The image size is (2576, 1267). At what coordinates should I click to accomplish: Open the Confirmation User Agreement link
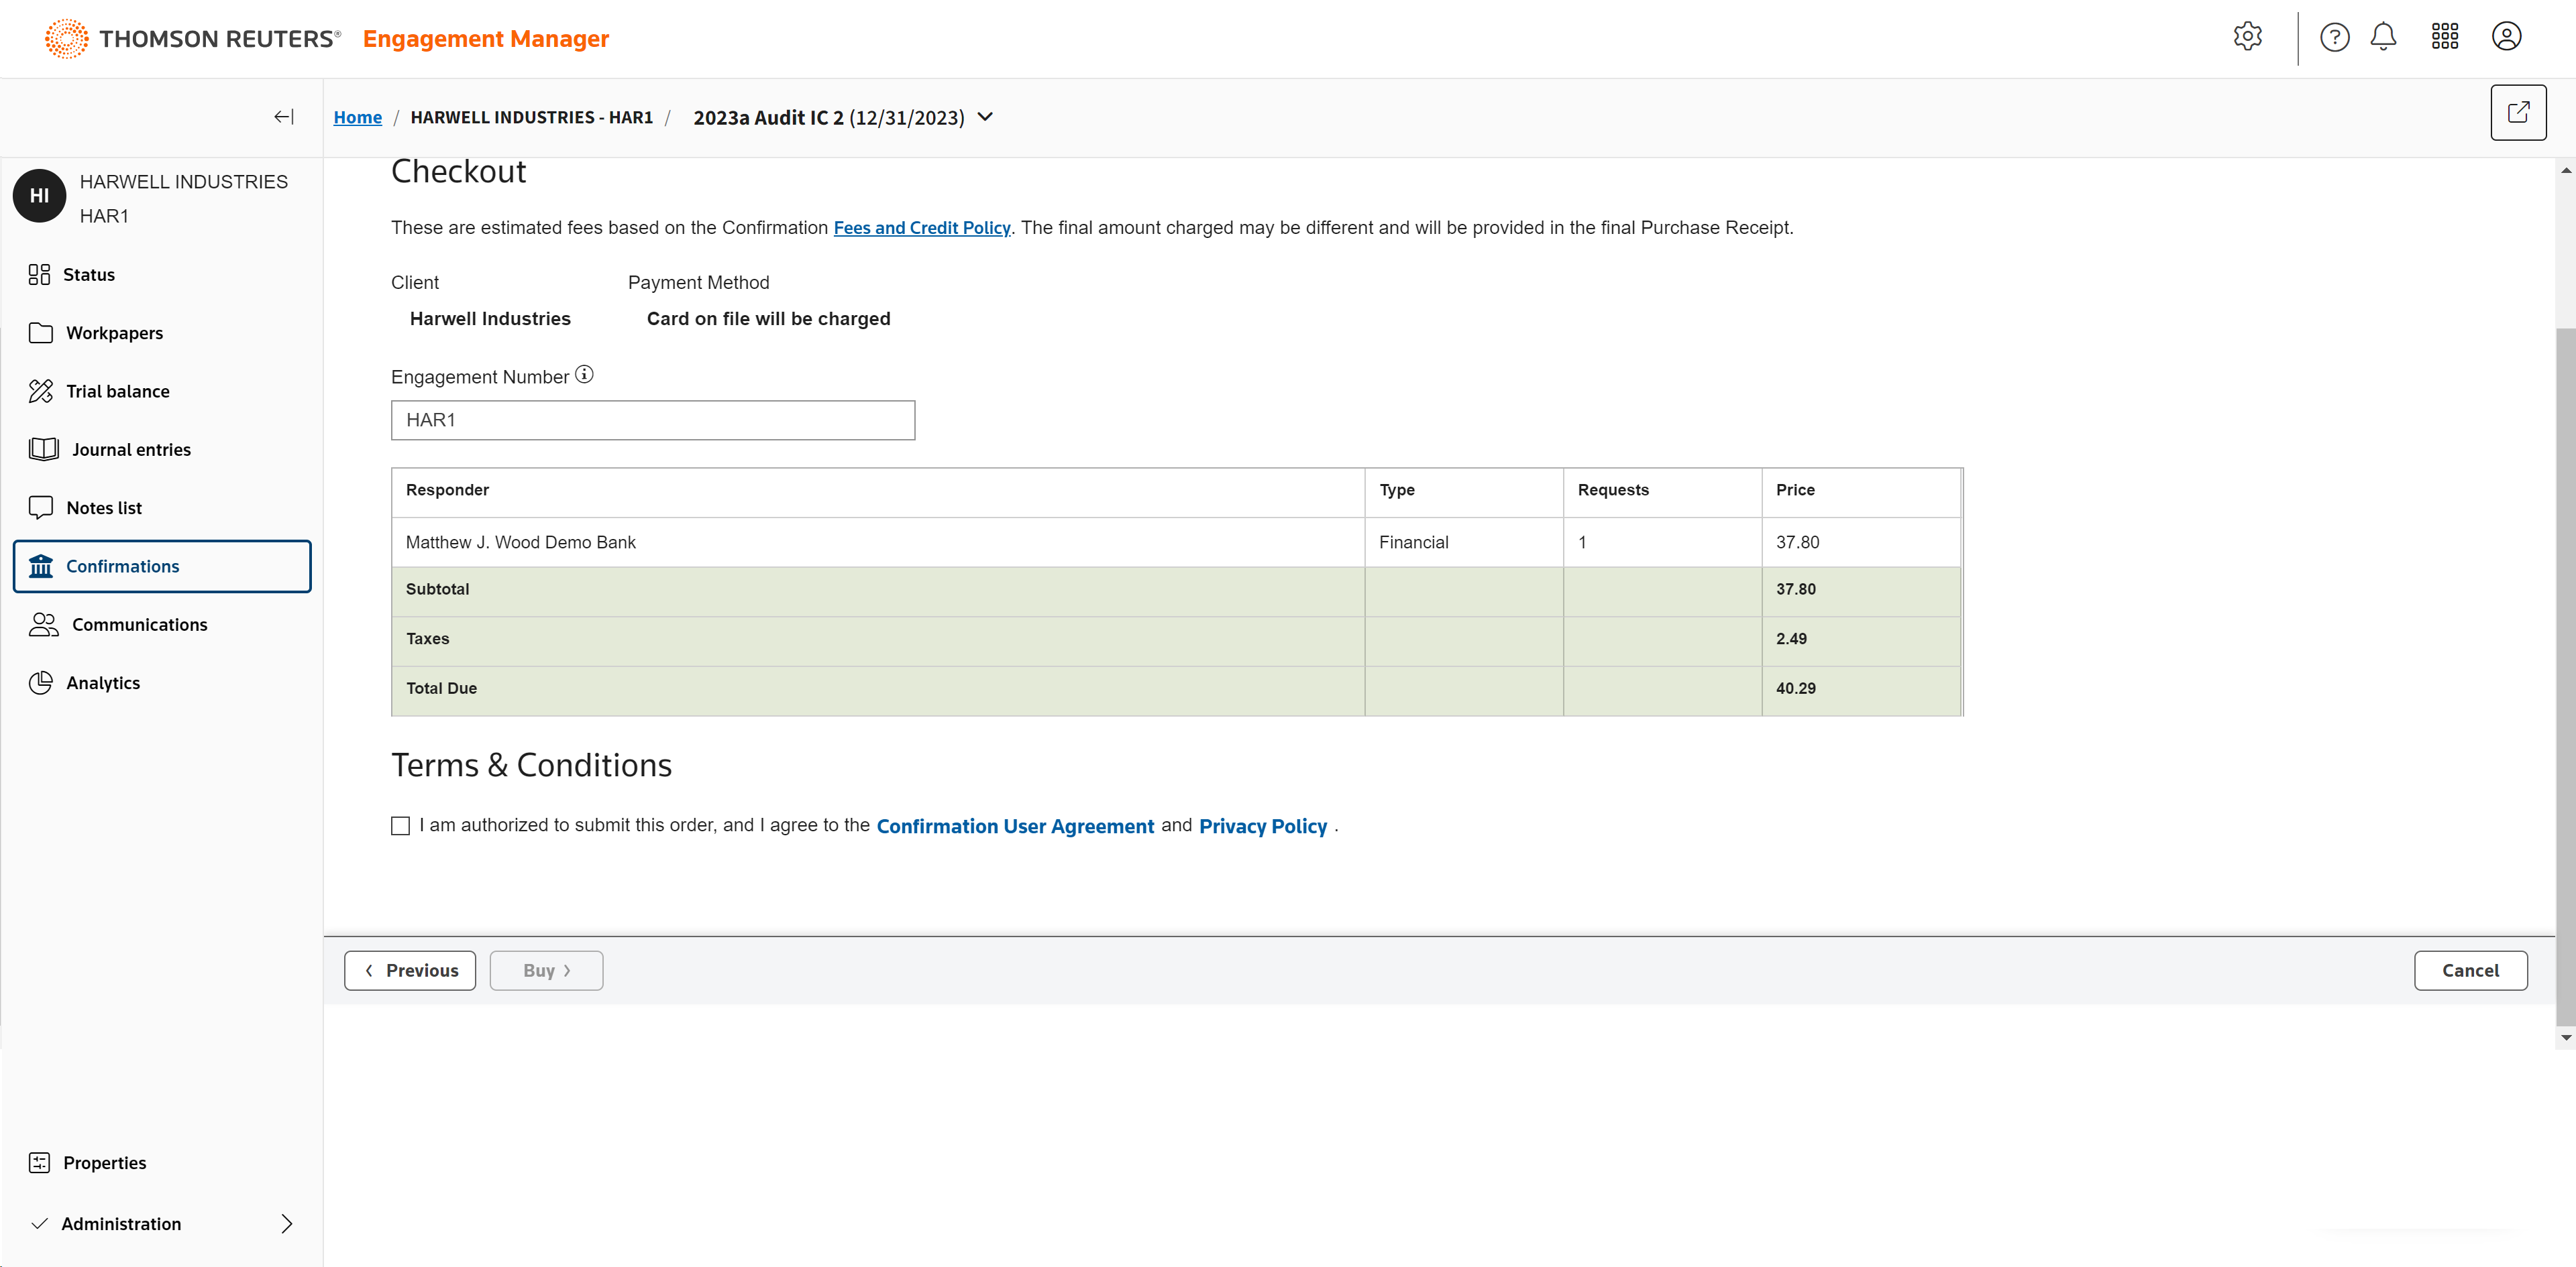[1014, 827]
